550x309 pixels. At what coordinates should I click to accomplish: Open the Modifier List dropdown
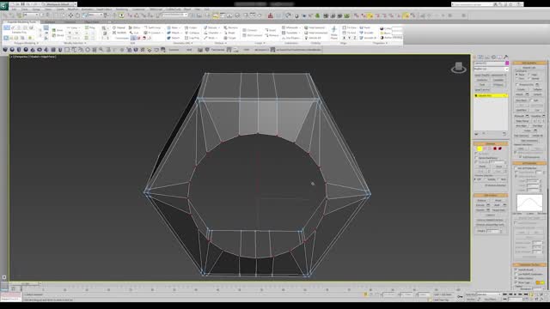(491, 69)
